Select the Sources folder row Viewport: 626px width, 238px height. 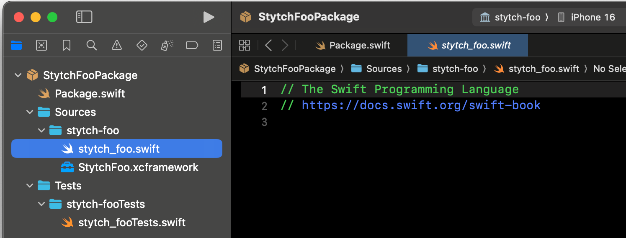tap(117, 112)
